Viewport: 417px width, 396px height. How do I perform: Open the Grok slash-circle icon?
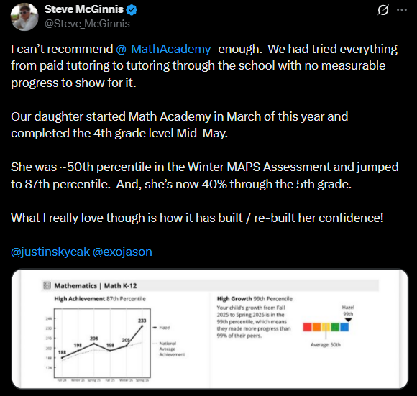tap(383, 10)
